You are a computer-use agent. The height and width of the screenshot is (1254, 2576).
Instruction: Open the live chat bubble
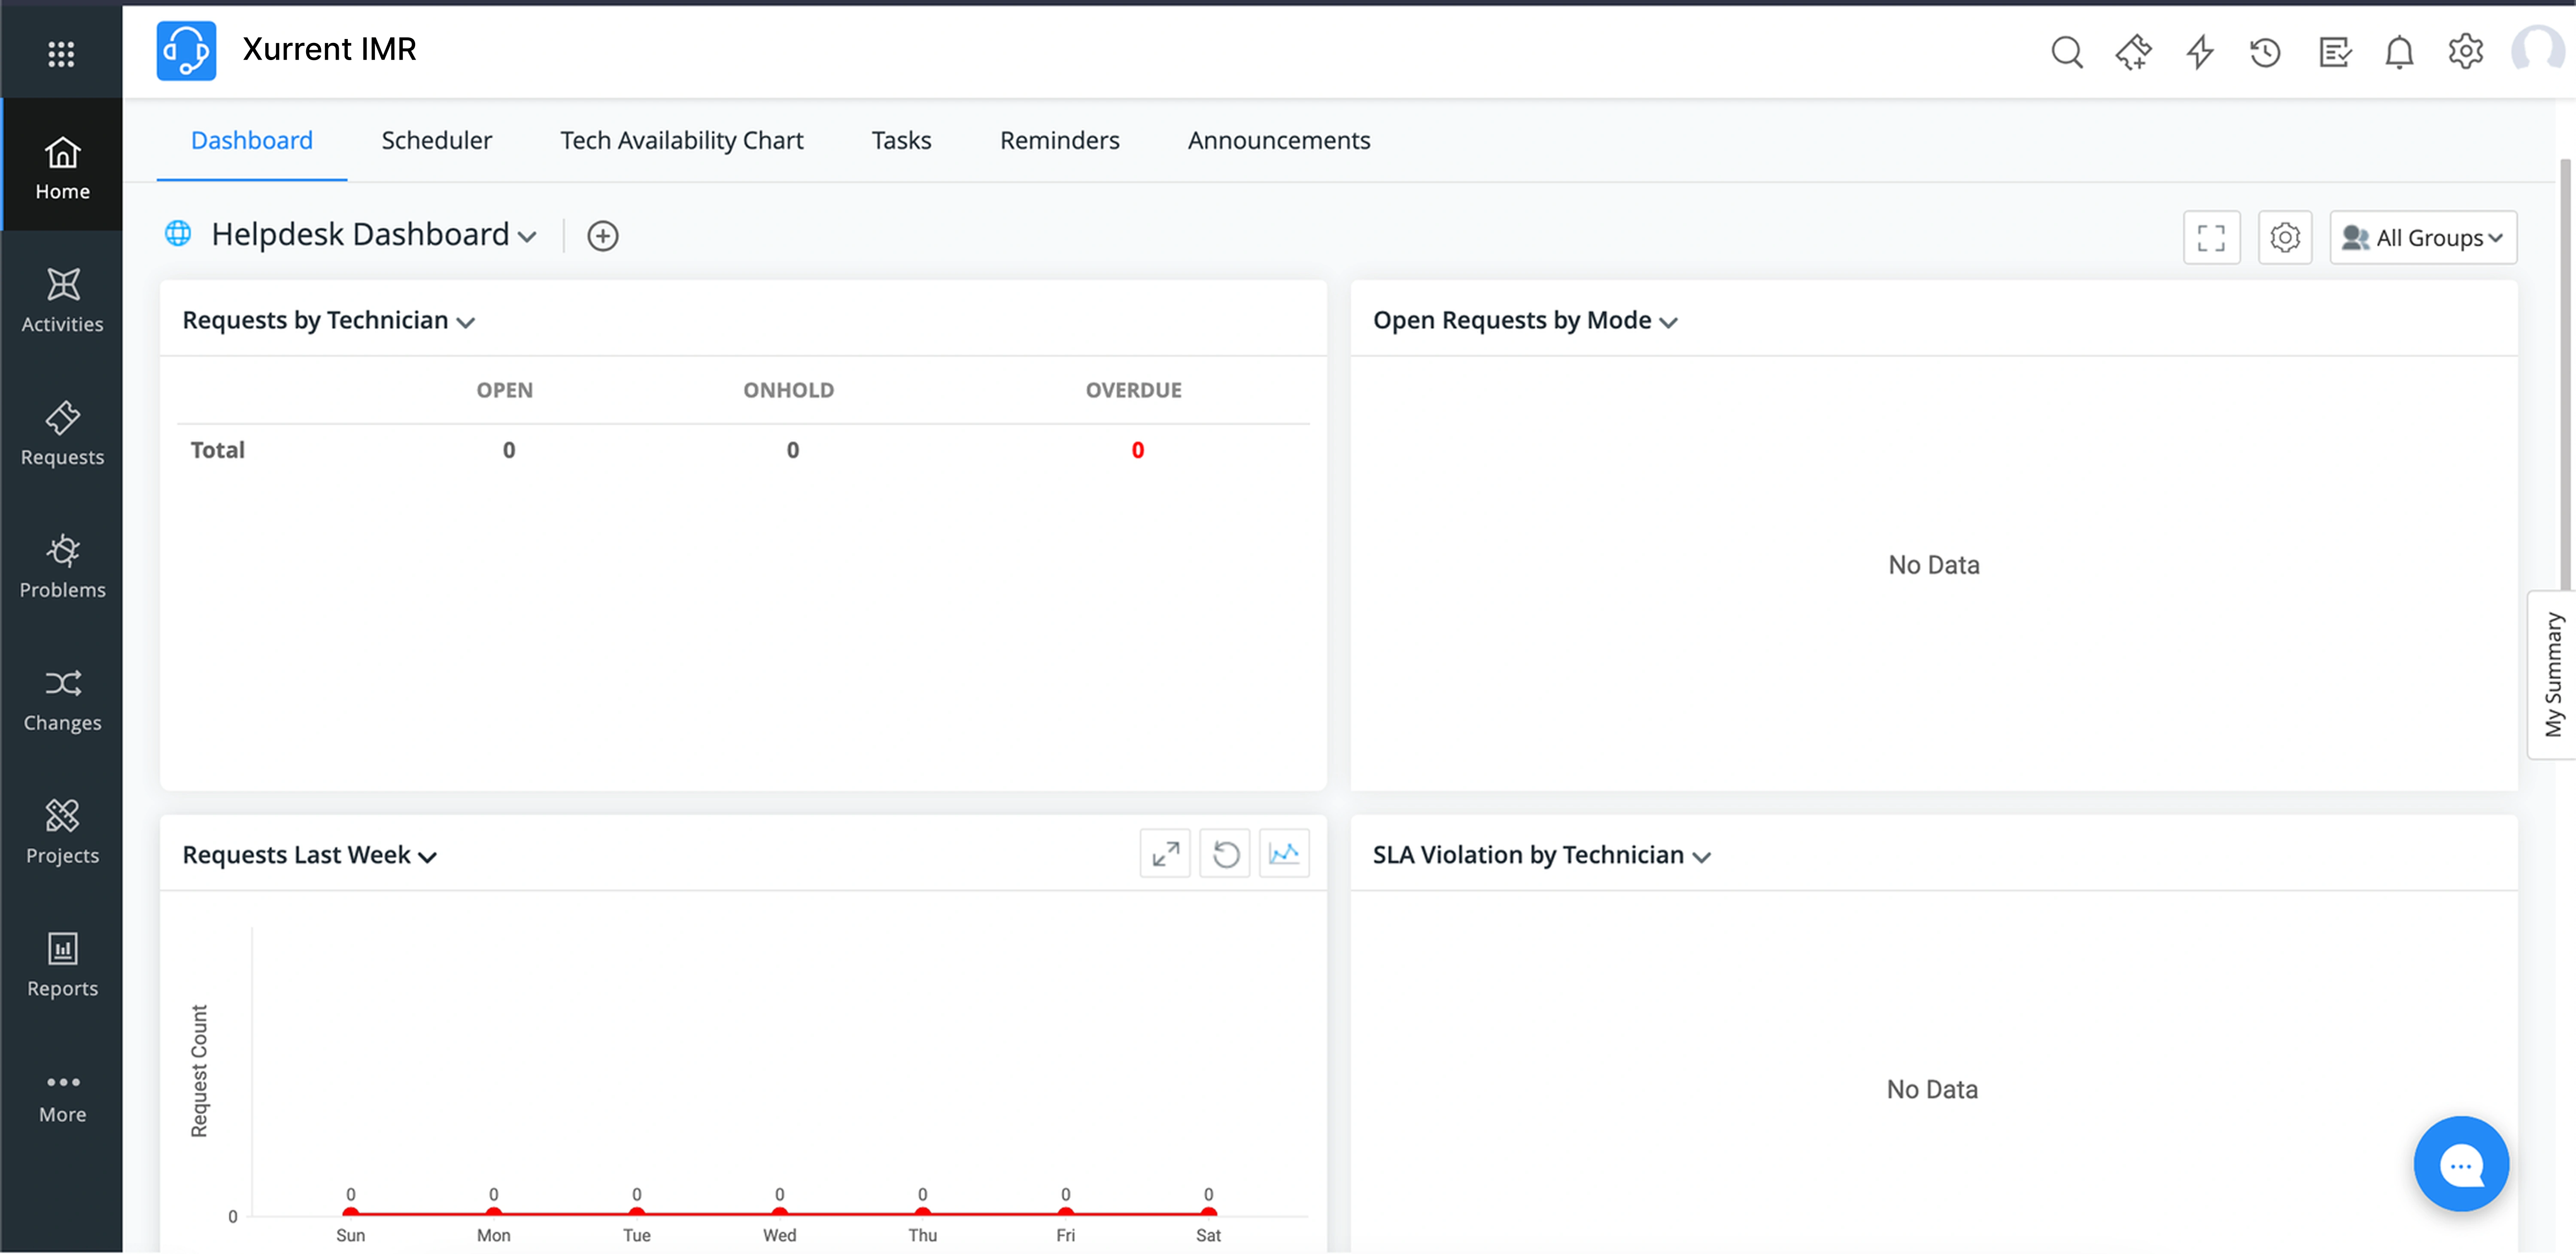click(2460, 1164)
